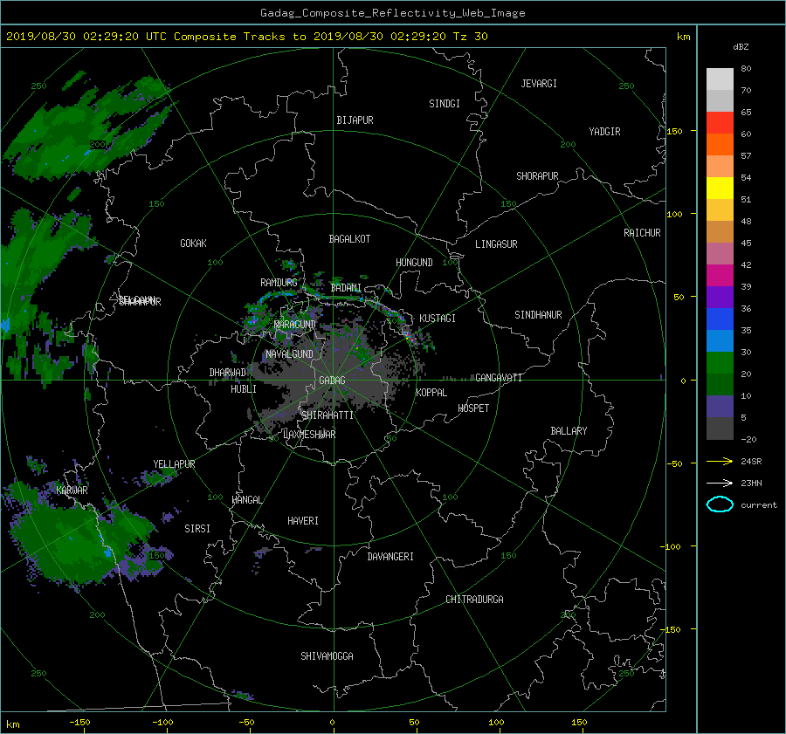
Task: Click the SHIVAMOGGA city label
Action: click(327, 656)
